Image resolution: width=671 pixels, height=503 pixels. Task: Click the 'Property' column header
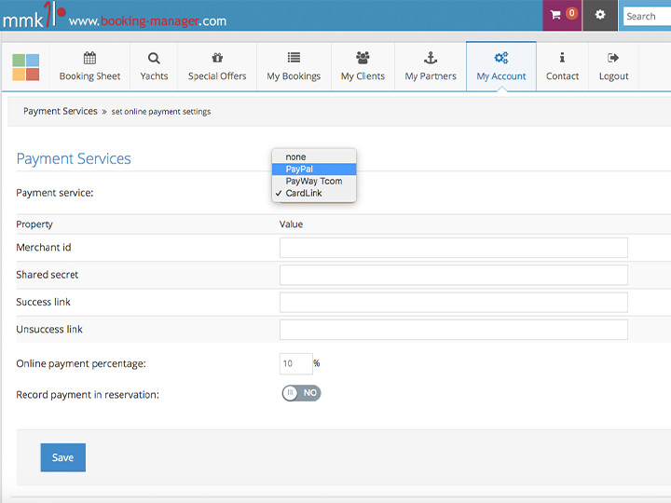tap(34, 224)
